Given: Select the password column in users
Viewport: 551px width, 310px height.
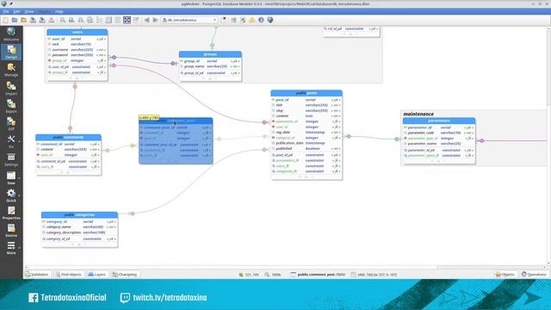Looking at the screenshot, I should point(77,55).
